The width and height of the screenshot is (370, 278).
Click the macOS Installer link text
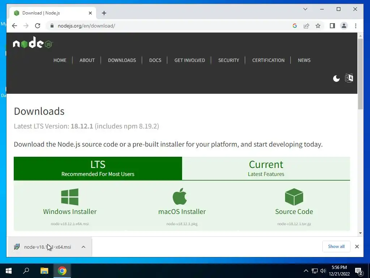pyautogui.click(x=182, y=211)
